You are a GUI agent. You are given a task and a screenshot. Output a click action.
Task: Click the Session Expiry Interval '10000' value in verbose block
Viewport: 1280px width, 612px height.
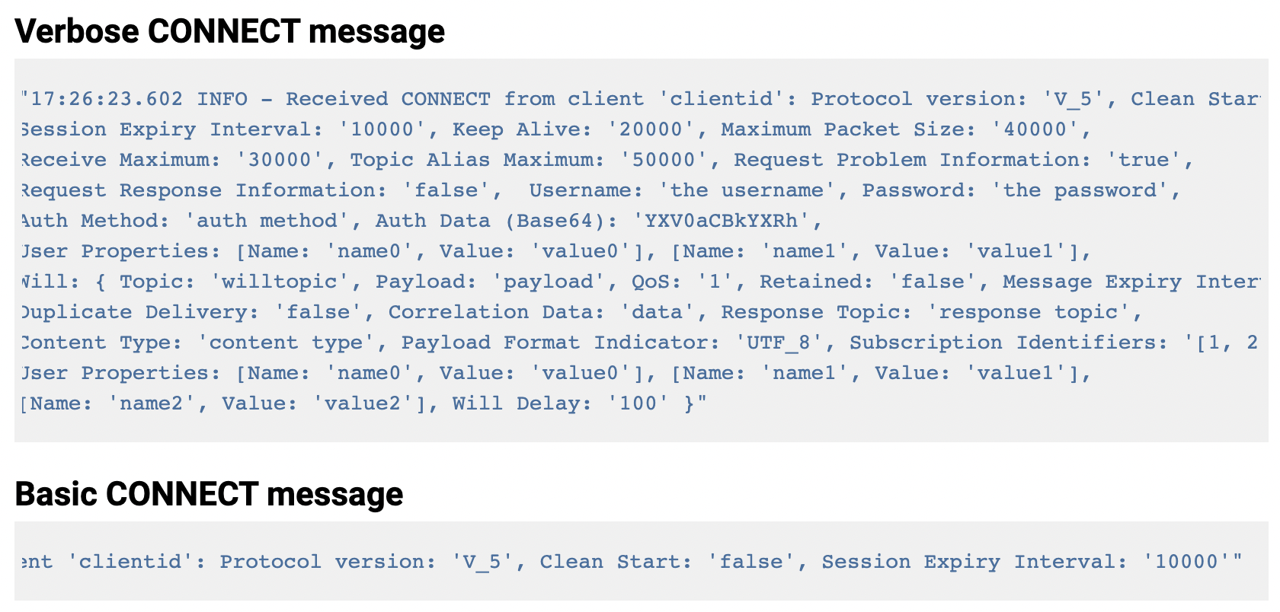pyautogui.click(x=382, y=129)
